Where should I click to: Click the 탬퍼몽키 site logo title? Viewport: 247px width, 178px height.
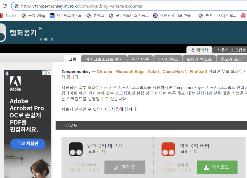[23, 33]
